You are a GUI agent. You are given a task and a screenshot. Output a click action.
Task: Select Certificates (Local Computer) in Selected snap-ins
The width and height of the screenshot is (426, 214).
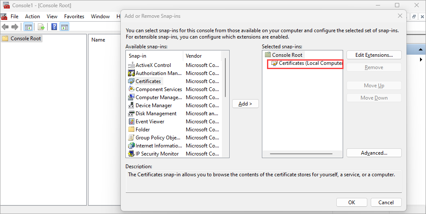coord(310,63)
